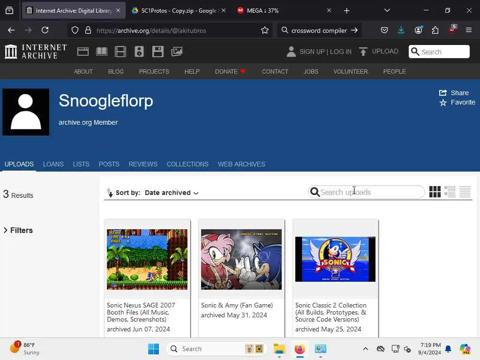
Task: Save page to Pocket
Action: (x=384, y=30)
